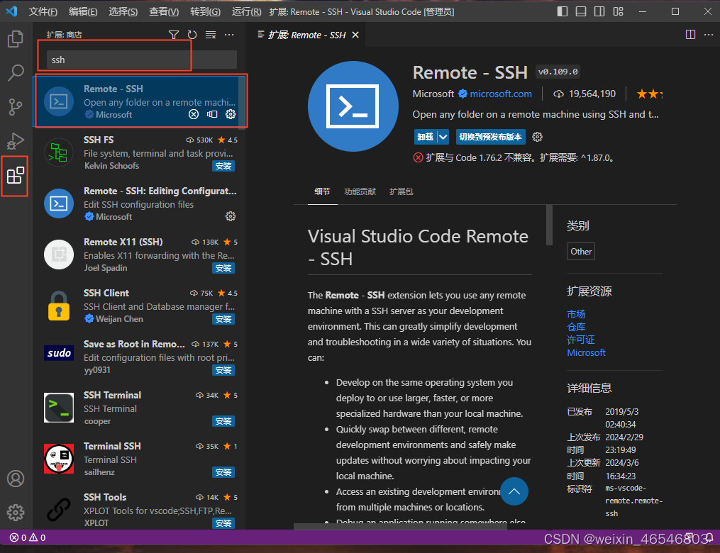Install the SSH Tools extension

point(223,523)
